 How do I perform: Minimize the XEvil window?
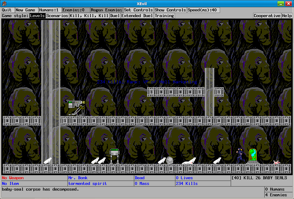[x=281, y=4]
